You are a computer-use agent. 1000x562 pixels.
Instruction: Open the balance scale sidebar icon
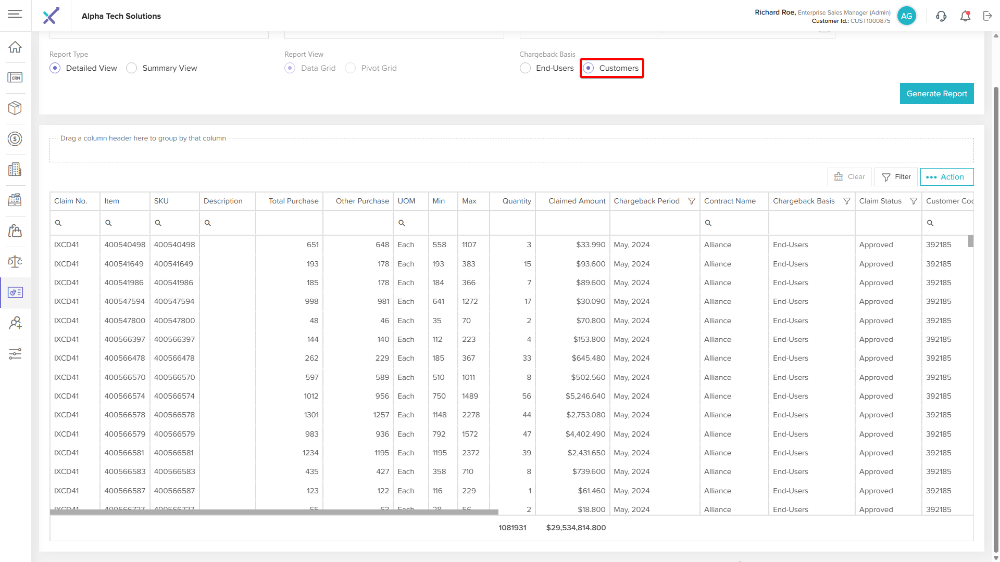coord(15,261)
